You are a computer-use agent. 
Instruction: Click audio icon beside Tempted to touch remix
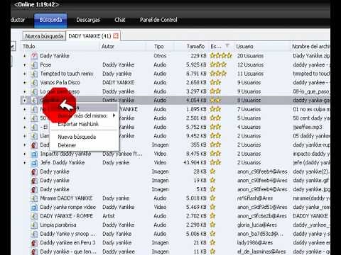[x=34, y=74]
